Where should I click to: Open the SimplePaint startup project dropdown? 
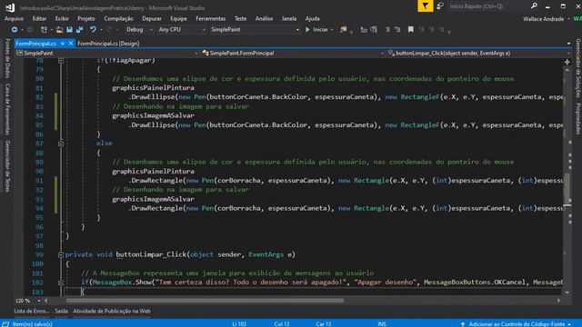[x=255, y=30]
